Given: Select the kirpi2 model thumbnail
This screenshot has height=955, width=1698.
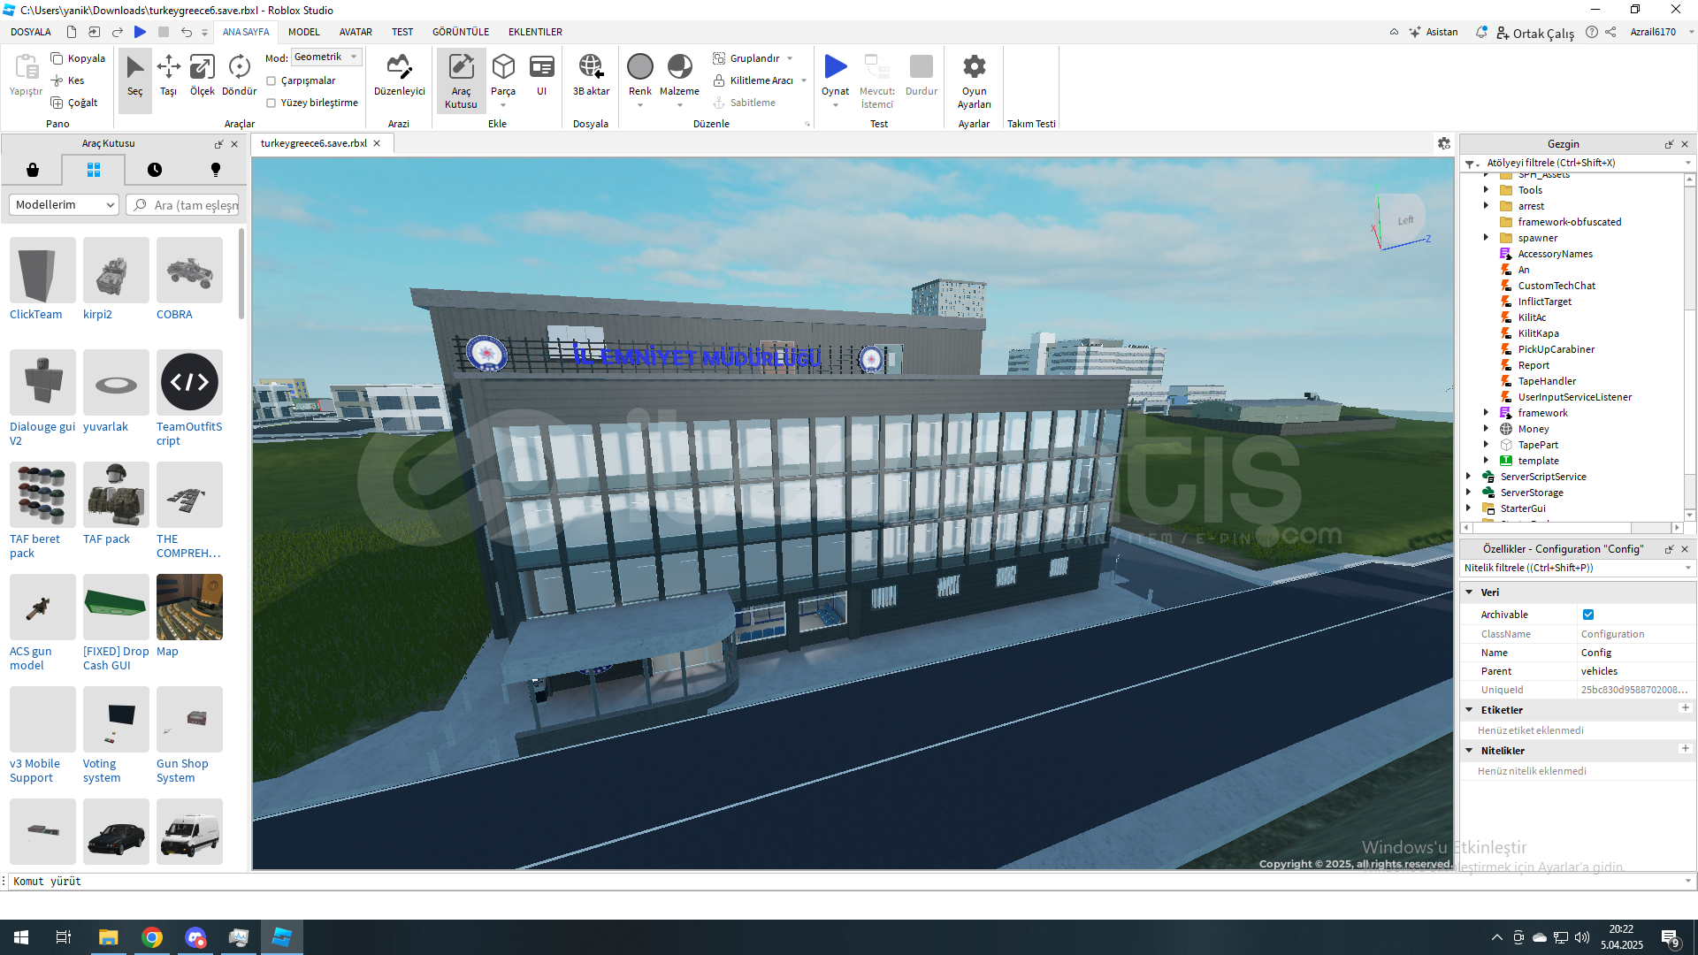Looking at the screenshot, I should 116,271.
